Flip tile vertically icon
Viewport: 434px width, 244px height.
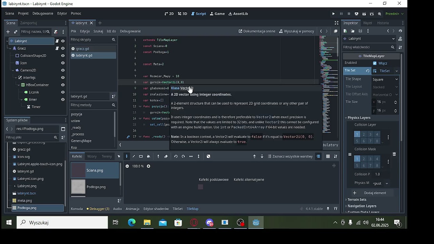(199, 157)
